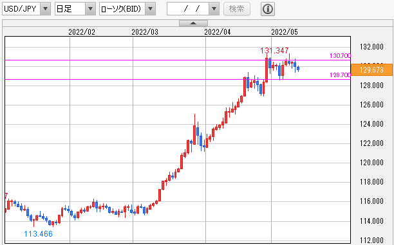Viewport: 394px width, 245px height.
Task: Click the 131.347 high price label
Action: [x=274, y=50]
